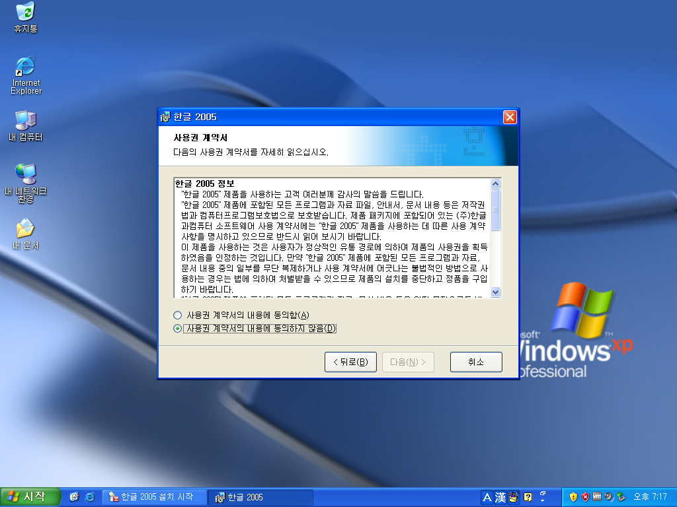
Task: Click the IME 'A' input mode icon
Action: [487, 498]
